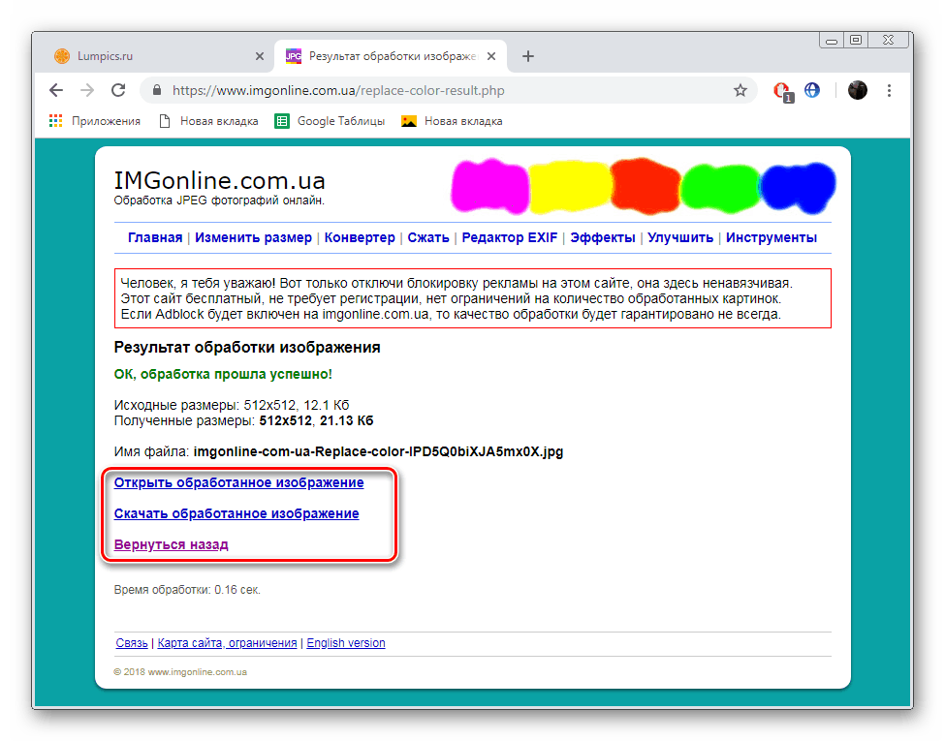Screen dimensions: 945x741
Task: Minimize the Chrome window
Action: point(832,41)
